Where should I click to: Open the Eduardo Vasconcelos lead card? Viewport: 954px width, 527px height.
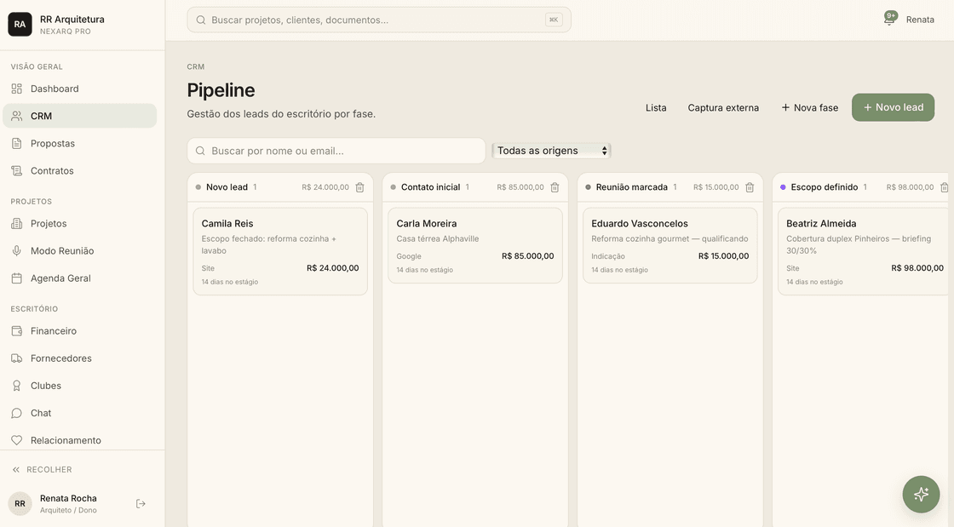coord(670,245)
